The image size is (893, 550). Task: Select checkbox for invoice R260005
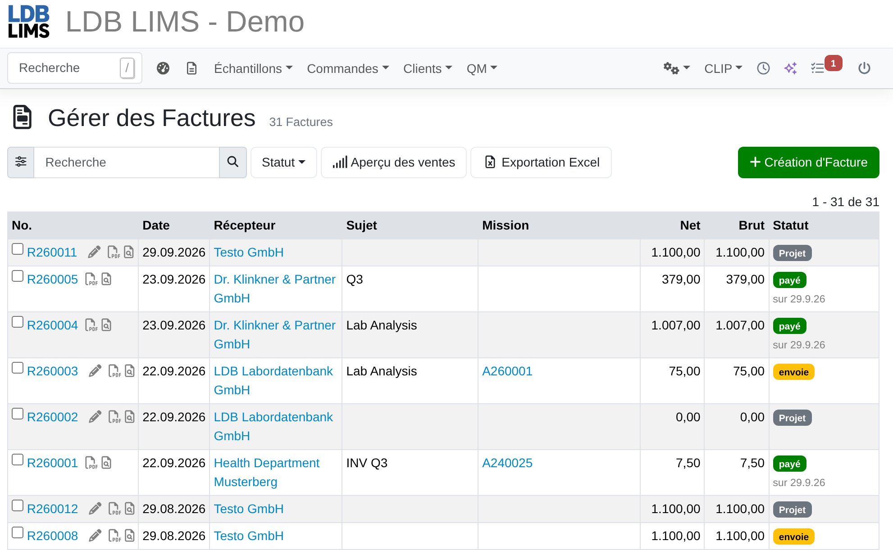coord(18,276)
